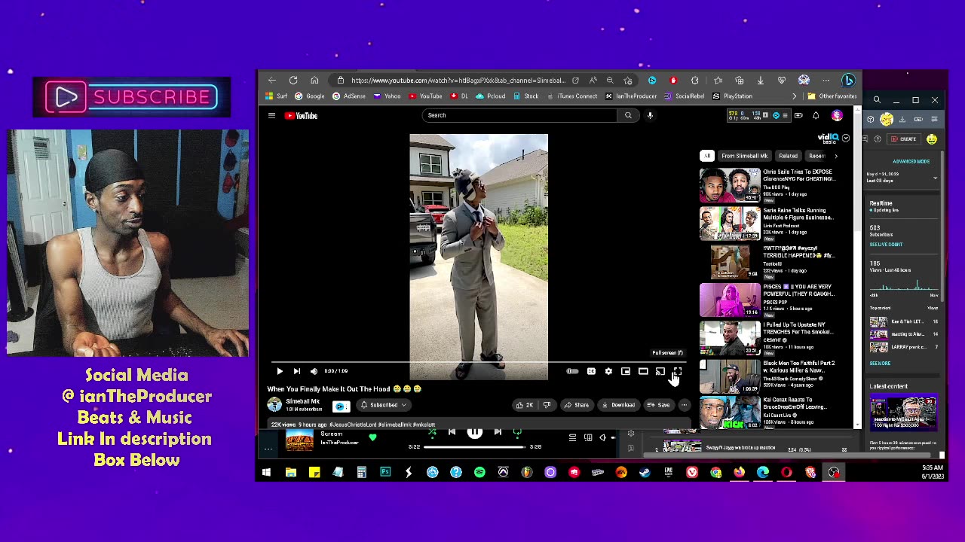This screenshot has height=542, width=965.
Task: Open the Spotify queue icon
Action: (x=572, y=437)
